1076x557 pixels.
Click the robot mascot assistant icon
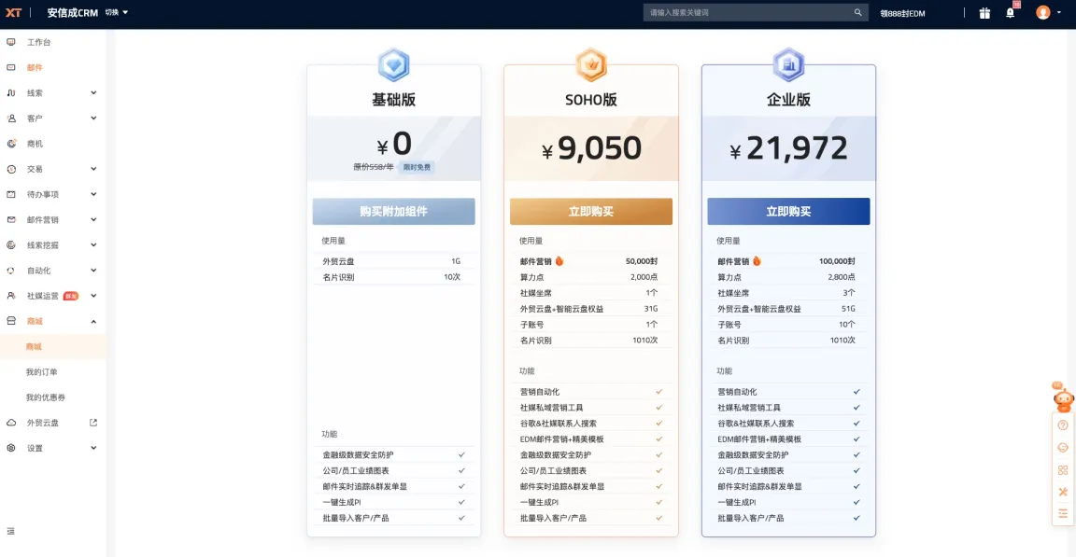pyautogui.click(x=1063, y=398)
